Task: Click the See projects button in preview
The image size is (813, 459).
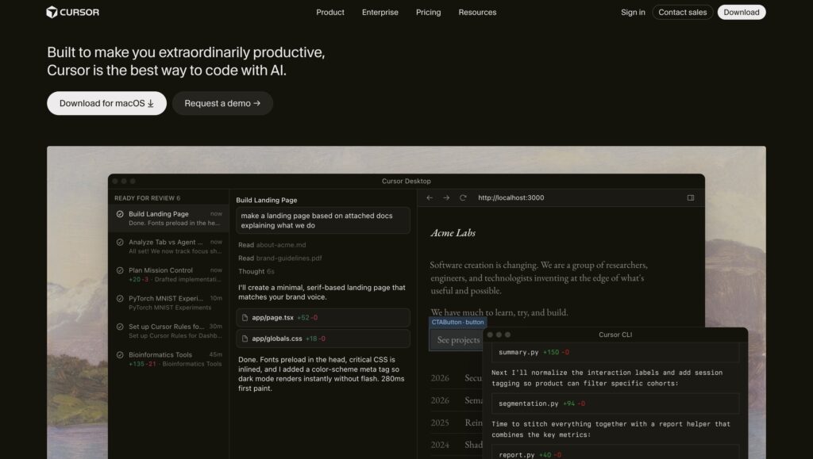Action: click(x=457, y=339)
